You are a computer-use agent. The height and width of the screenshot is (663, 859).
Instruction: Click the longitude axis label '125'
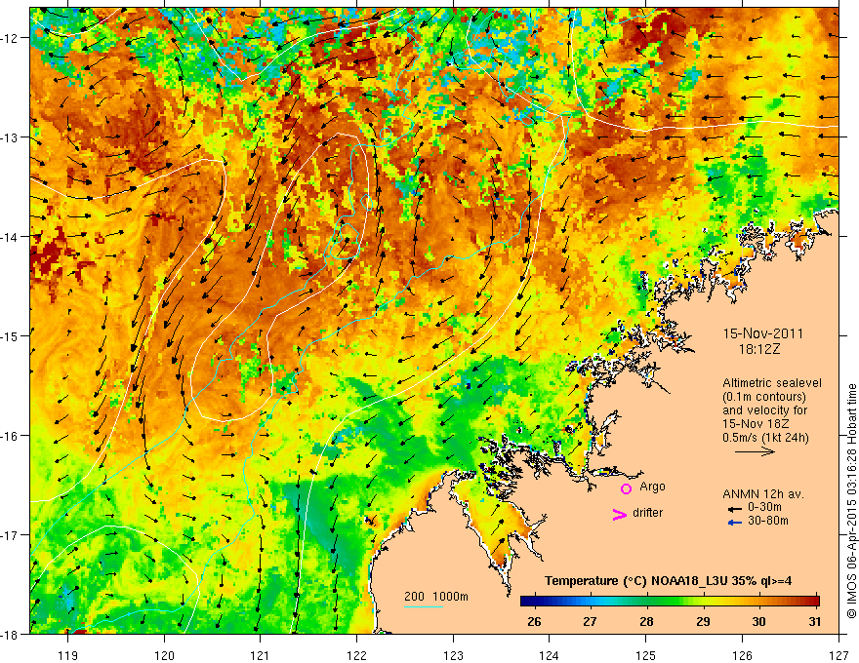[x=645, y=655]
